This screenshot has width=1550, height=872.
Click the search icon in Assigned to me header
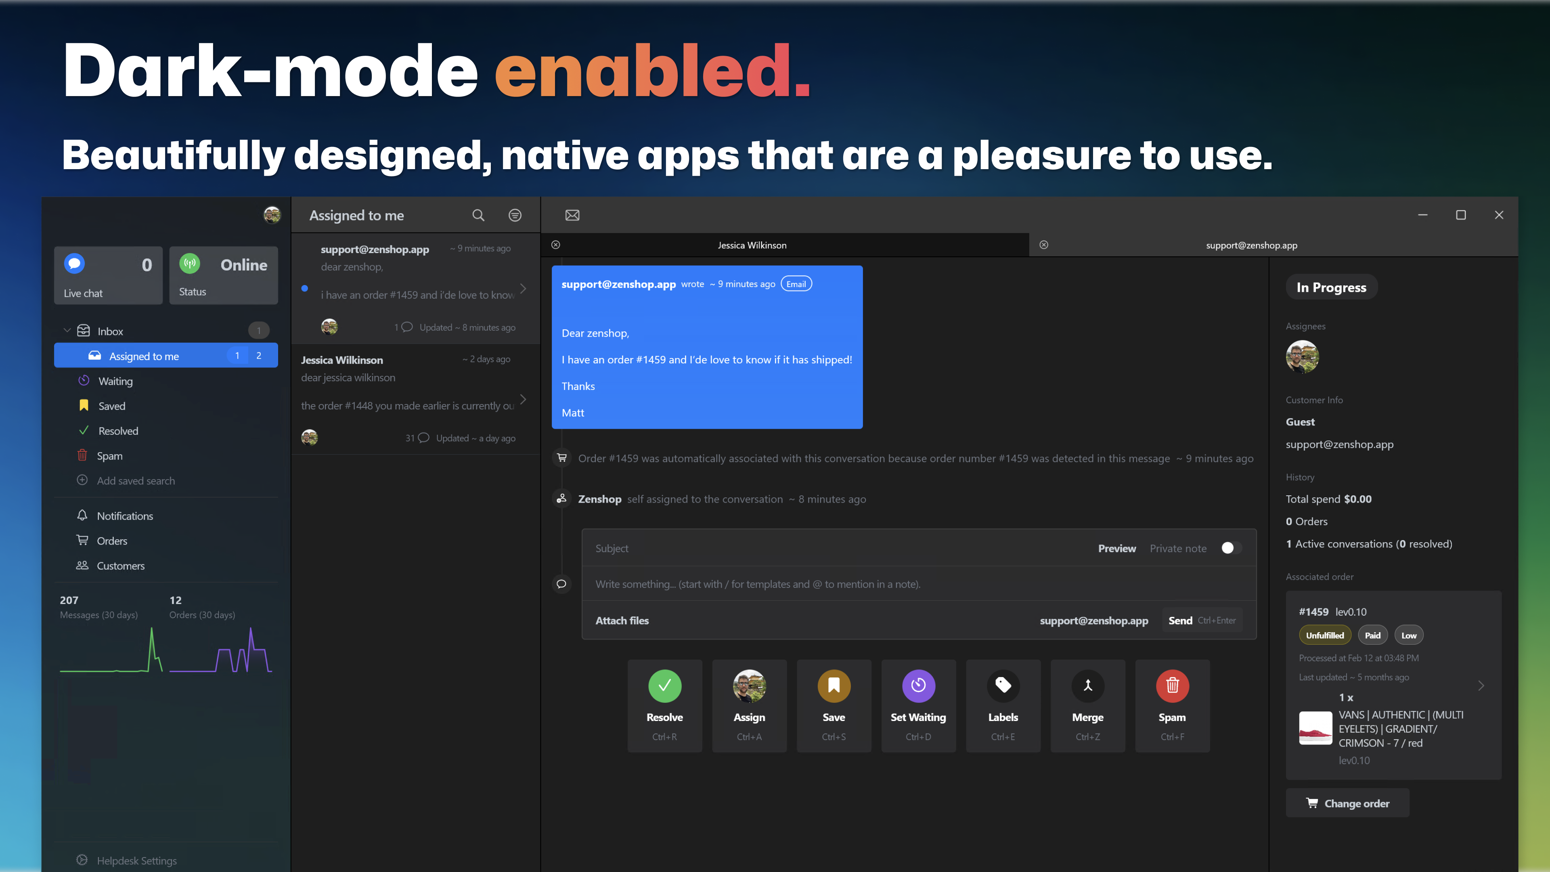pos(478,216)
